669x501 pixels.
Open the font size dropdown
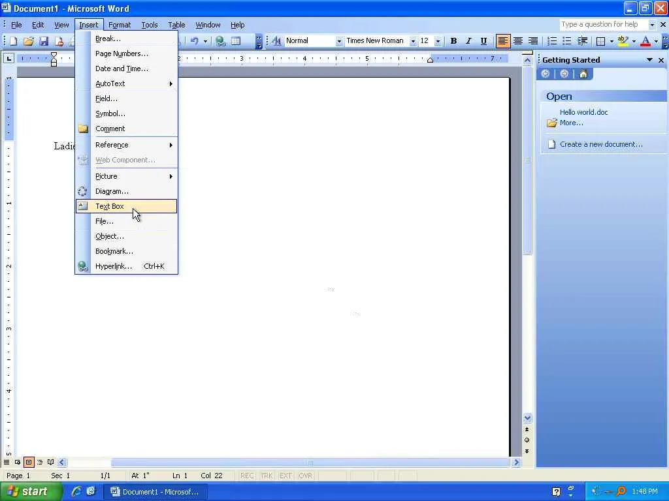[x=438, y=41]
